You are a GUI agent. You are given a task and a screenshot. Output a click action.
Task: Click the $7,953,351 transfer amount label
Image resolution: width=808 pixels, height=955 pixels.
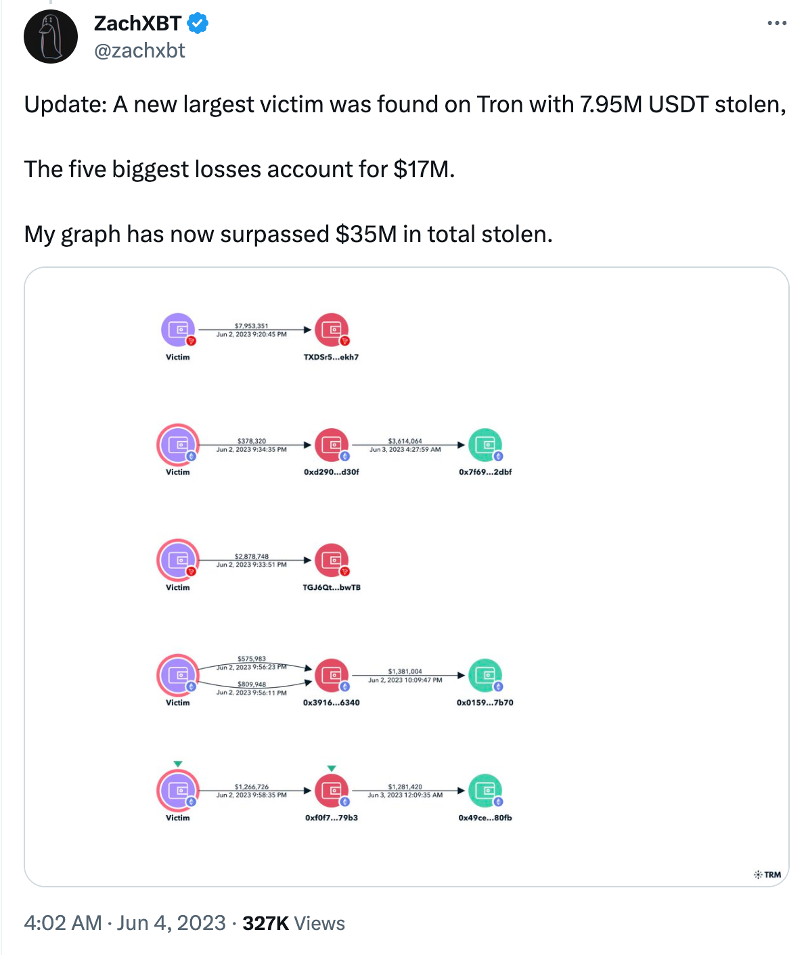tap(251, 326)
